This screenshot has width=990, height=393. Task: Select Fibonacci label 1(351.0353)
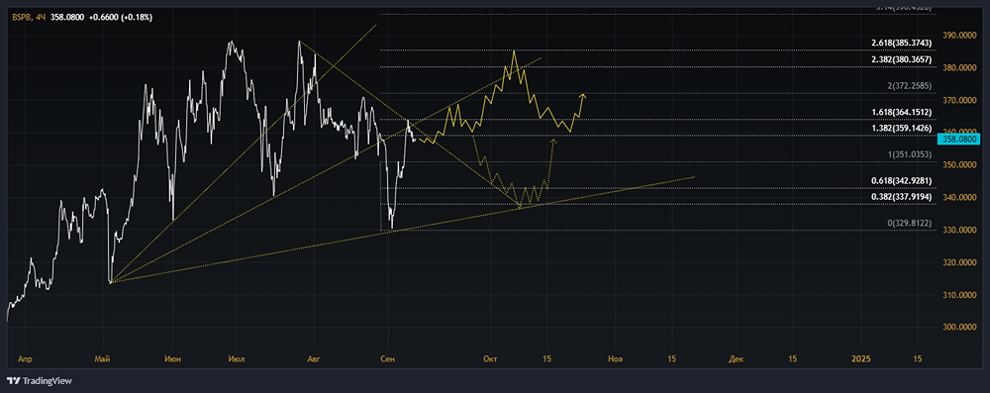pyautogui.click(x=909, y=154)
